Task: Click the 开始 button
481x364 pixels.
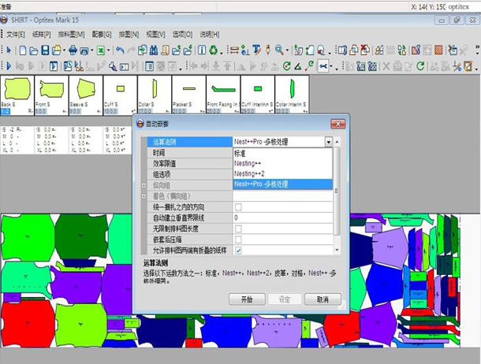Action: 247,299
